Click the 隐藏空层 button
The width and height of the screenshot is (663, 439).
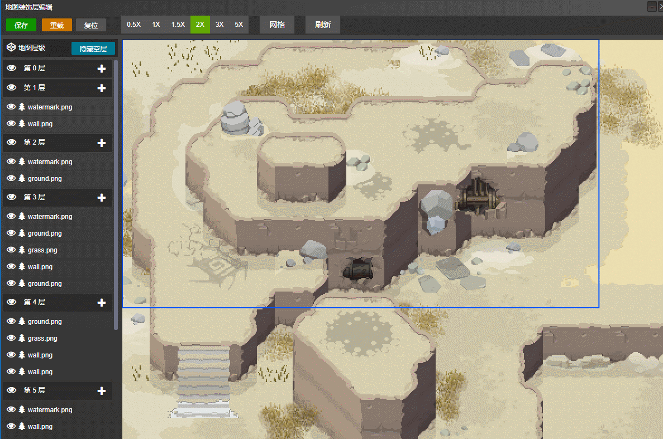point(93,49)
